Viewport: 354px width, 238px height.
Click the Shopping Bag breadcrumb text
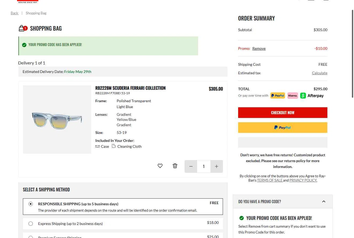[x=36, y=13]
